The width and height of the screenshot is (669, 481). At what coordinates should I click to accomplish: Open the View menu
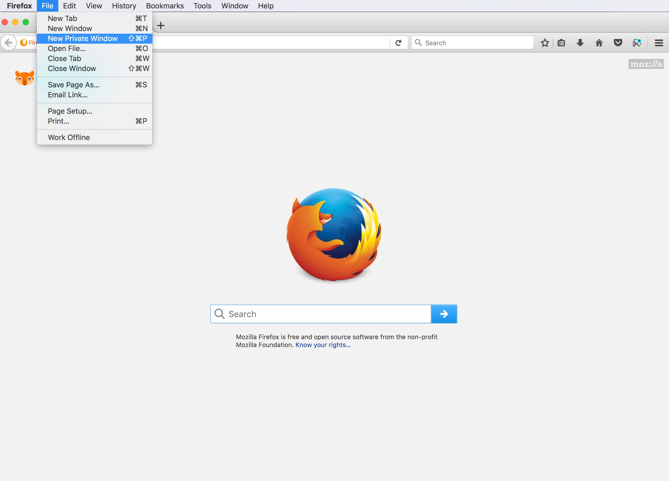94,6
